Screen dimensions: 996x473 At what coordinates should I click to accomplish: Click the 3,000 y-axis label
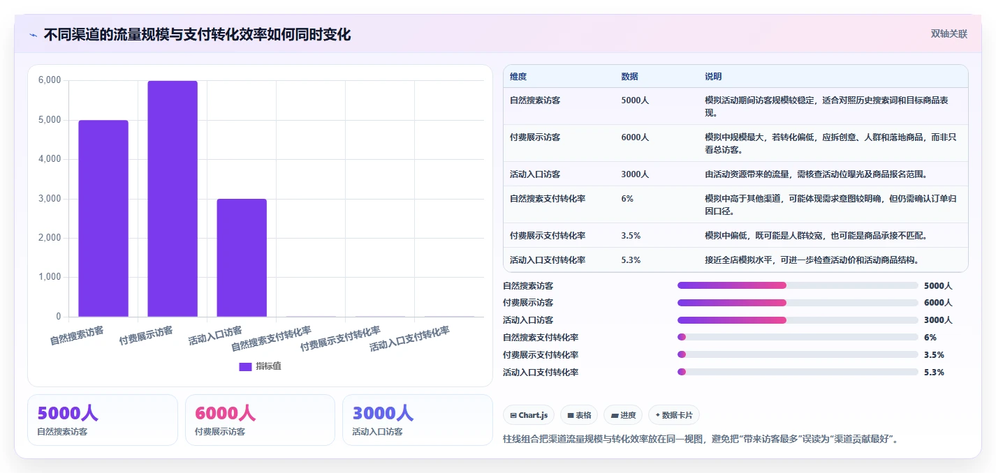coord(50,199)
